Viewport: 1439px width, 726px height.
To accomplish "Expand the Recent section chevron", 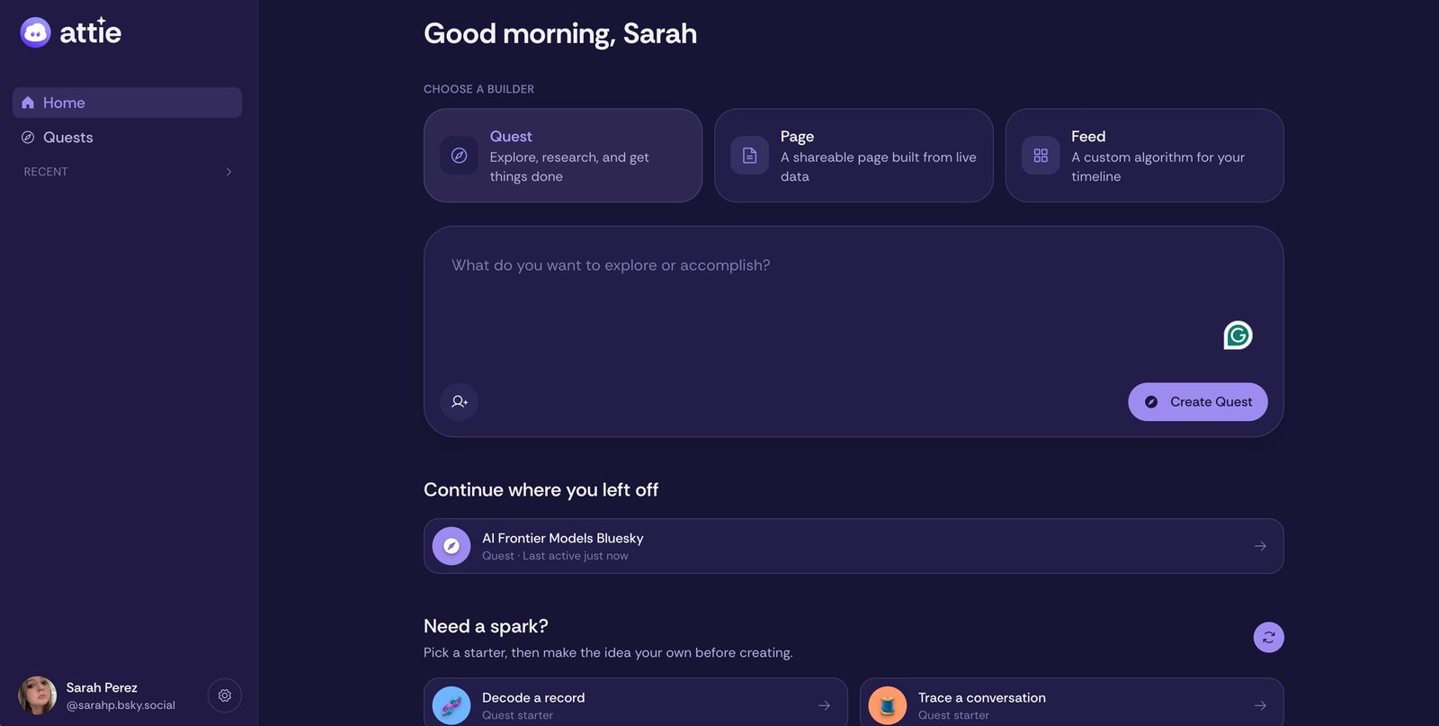I will pyautogui.click(x=228, y=172).
